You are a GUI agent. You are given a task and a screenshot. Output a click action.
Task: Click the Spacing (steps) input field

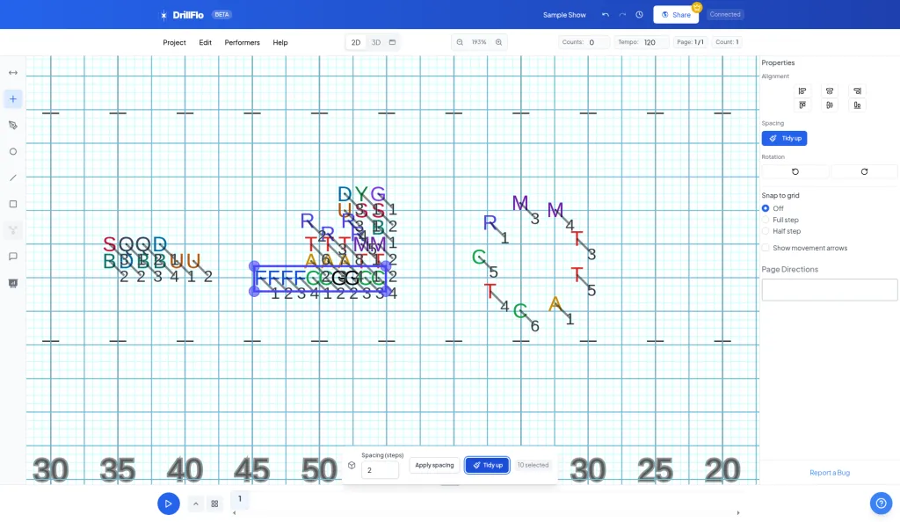point(380,470)
